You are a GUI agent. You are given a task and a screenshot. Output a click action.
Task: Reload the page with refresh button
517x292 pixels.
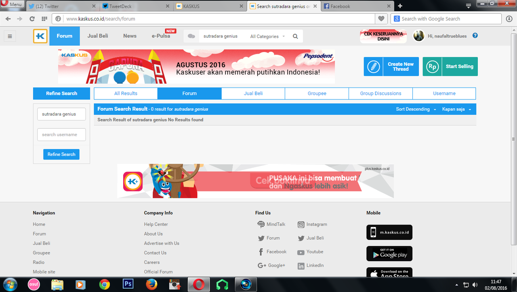point(32,19)
